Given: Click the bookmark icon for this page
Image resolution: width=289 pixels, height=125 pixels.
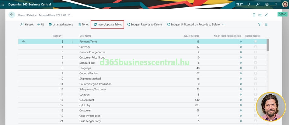Looking at the screenshot, I should 254,15.
